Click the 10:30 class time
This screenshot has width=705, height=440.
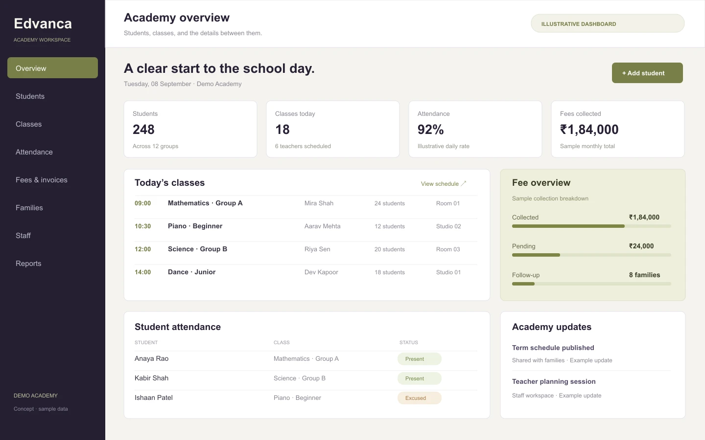143,226
